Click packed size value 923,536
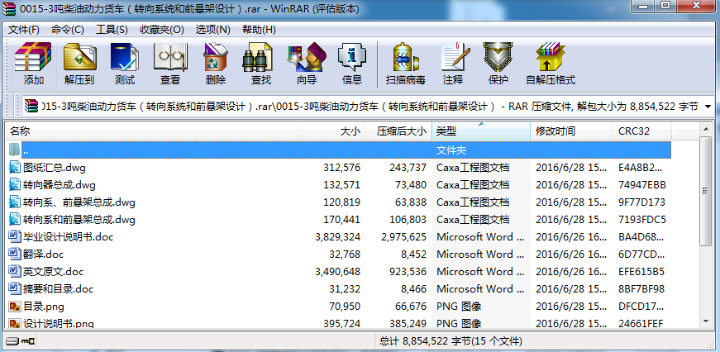720x352 pixels. [408, 271]
